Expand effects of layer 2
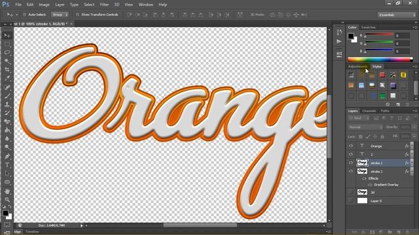The width and height of the screenshot is (419, 235). pyautogui.click(x=412, y=154)
